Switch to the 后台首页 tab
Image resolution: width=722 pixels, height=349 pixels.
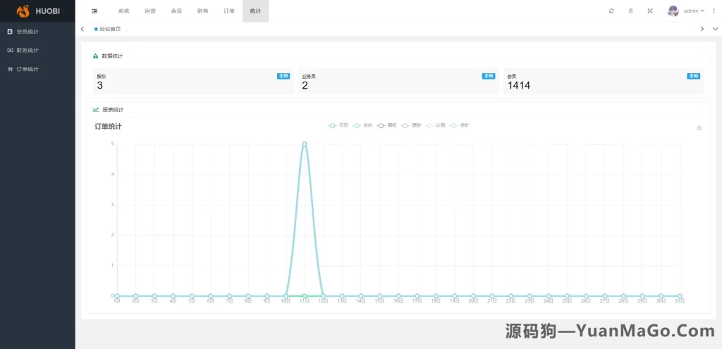coord(108,29)
